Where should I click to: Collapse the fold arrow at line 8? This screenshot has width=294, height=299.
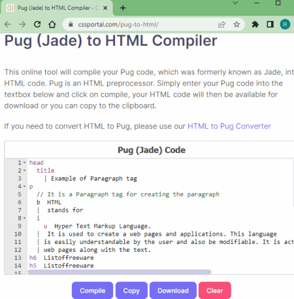tap(24, 218)
